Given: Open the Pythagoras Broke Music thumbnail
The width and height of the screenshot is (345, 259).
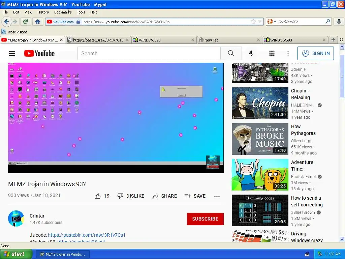Looking at the screenshot, I should point(260,139).
